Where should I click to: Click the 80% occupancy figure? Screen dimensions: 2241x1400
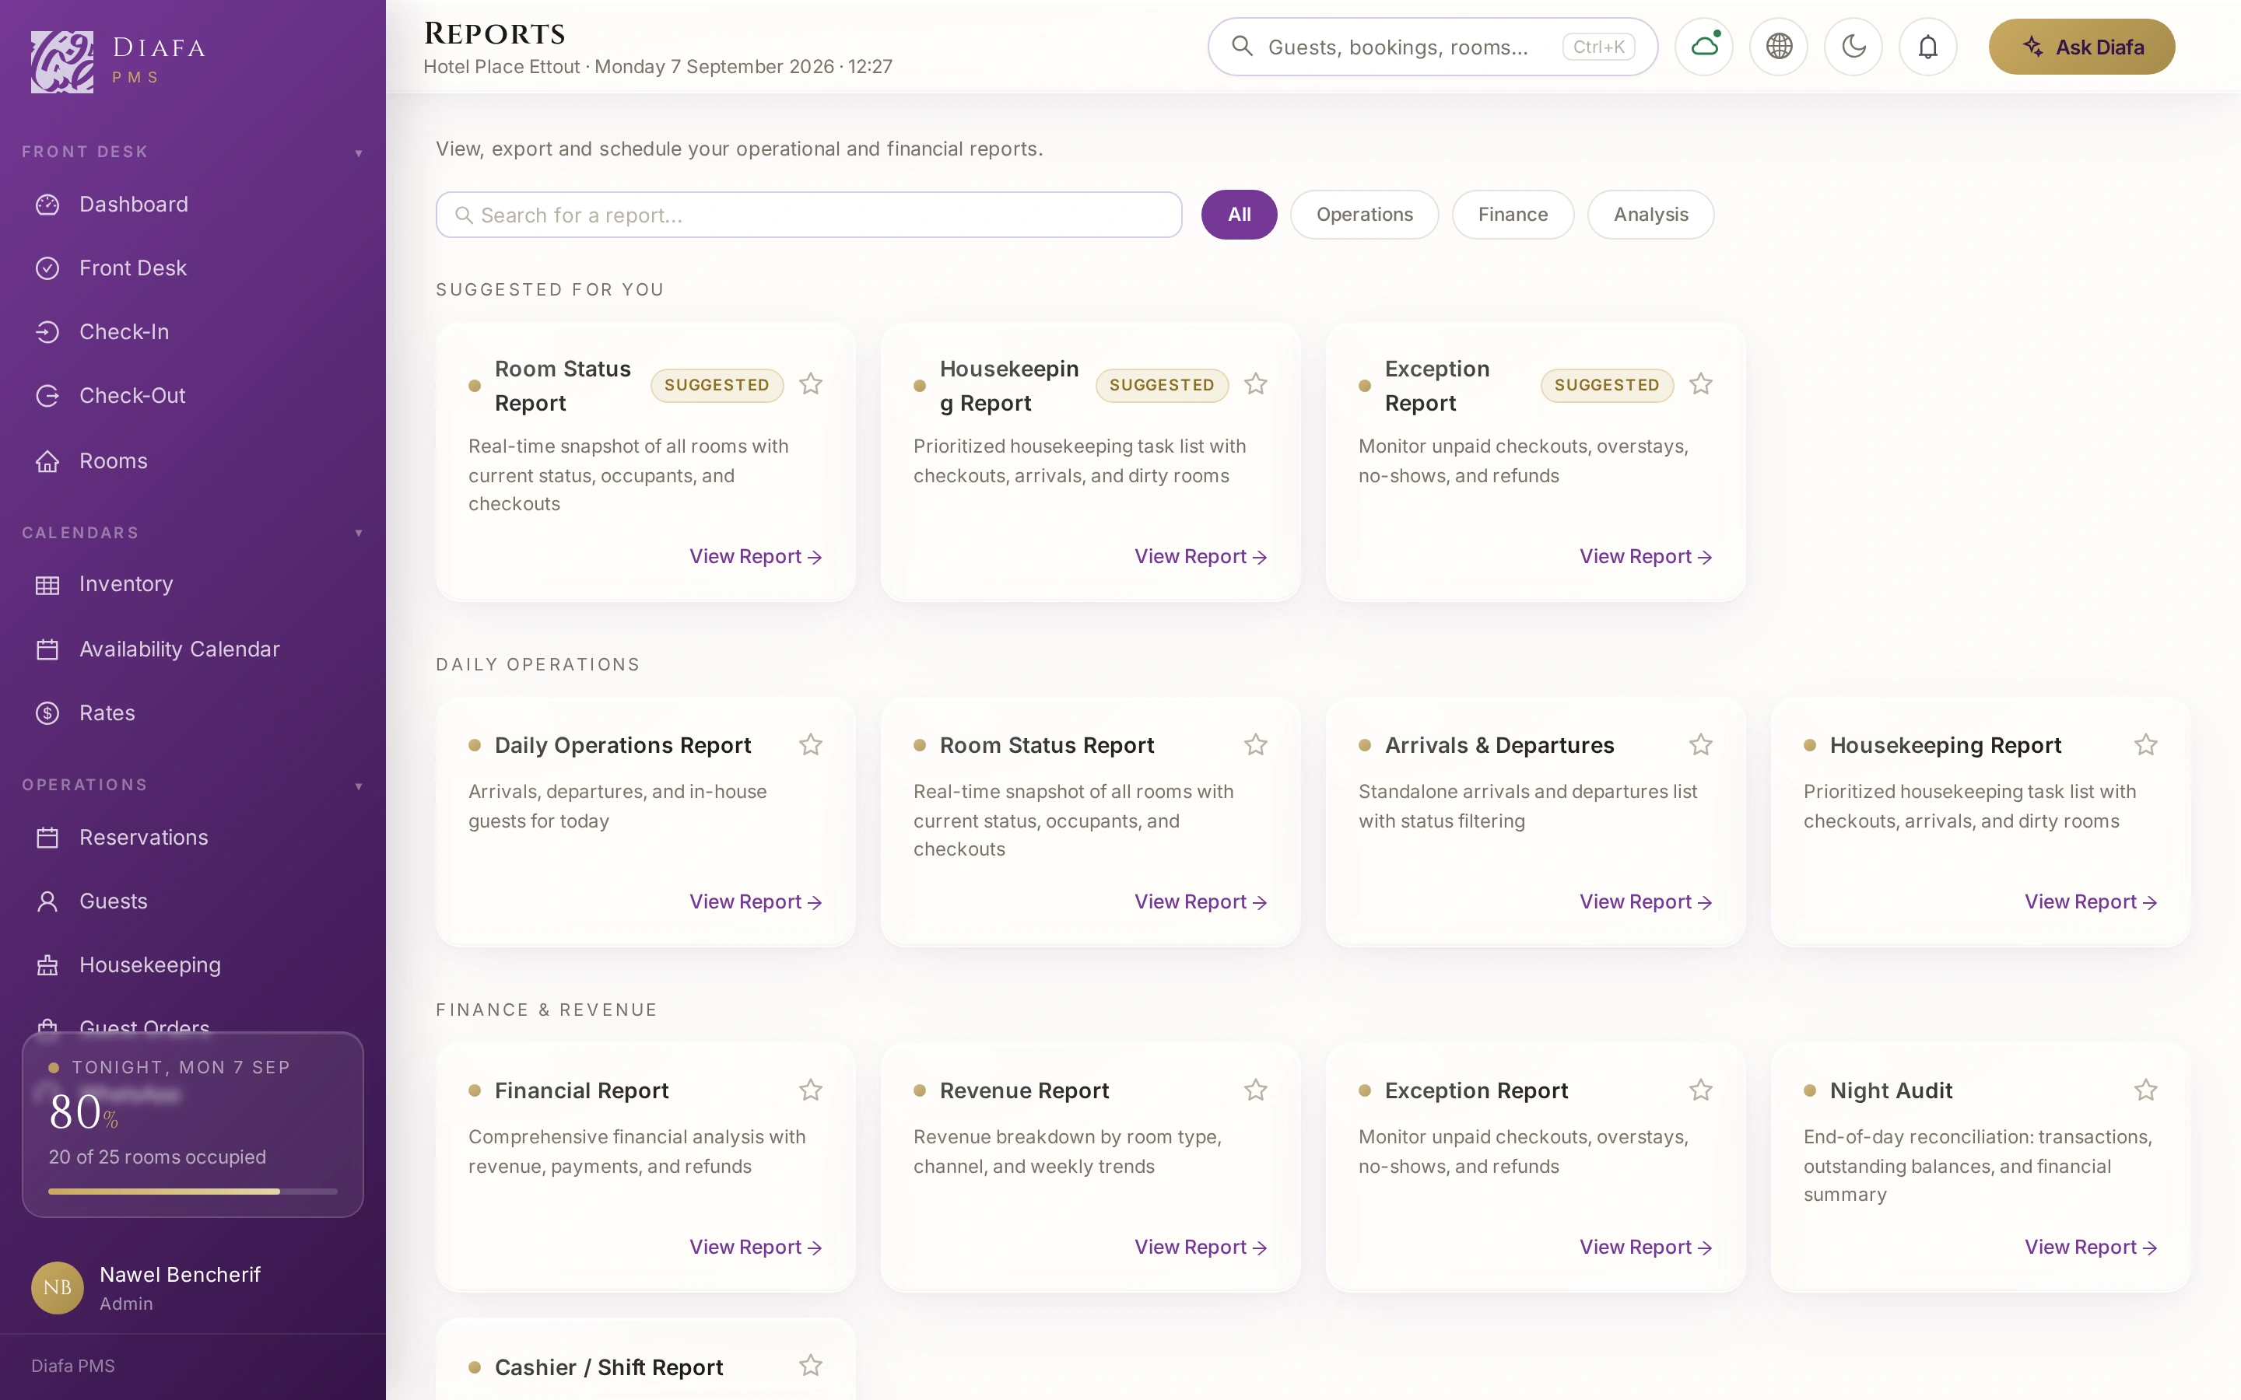[x=83, y=1112]
